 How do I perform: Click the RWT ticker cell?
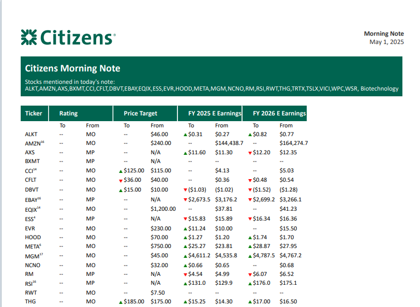point(31,293)
